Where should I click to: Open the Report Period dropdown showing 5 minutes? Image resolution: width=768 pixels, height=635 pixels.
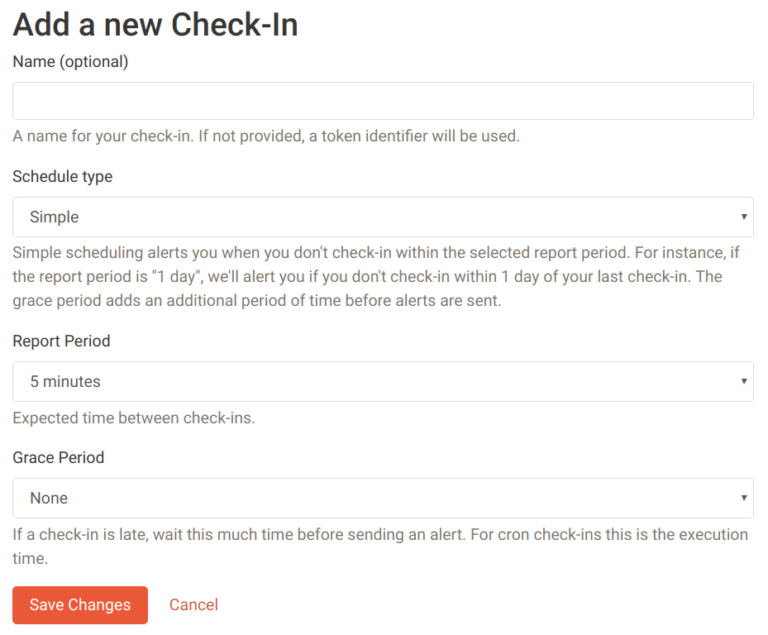point(383,382)
